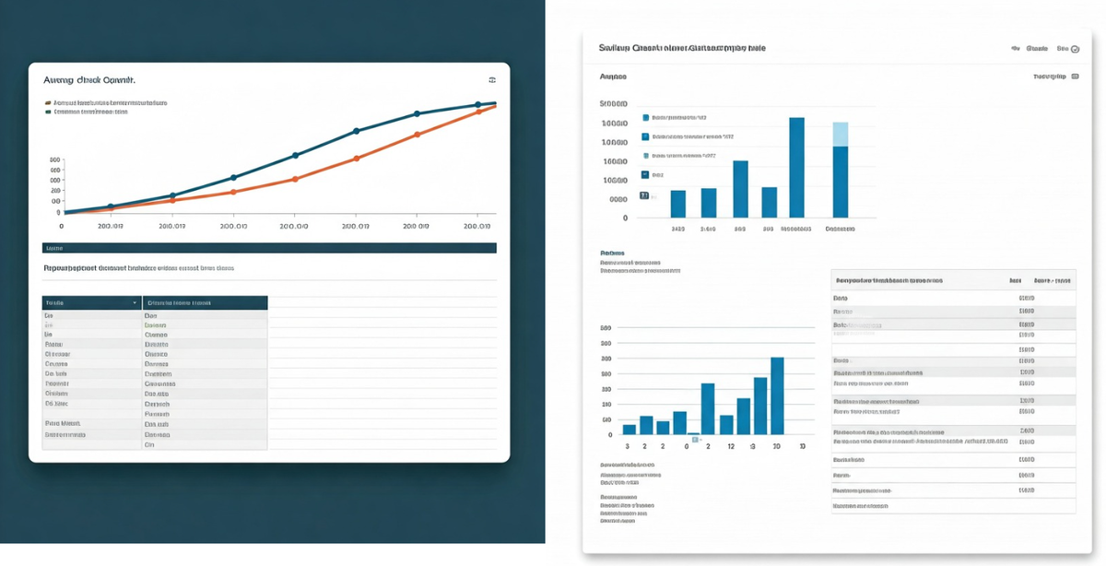Click the light blue segment of the stacked bar
Screen dimensions: 1106x566
[x=840, y=134]
